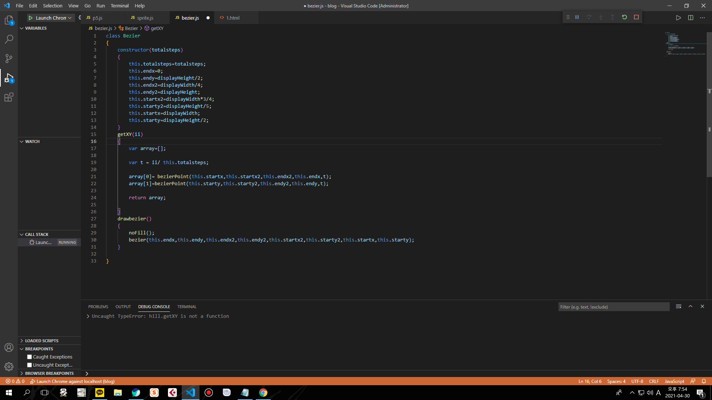Open the Terminal panel tab
712x400 pixels.
[187, 307]
